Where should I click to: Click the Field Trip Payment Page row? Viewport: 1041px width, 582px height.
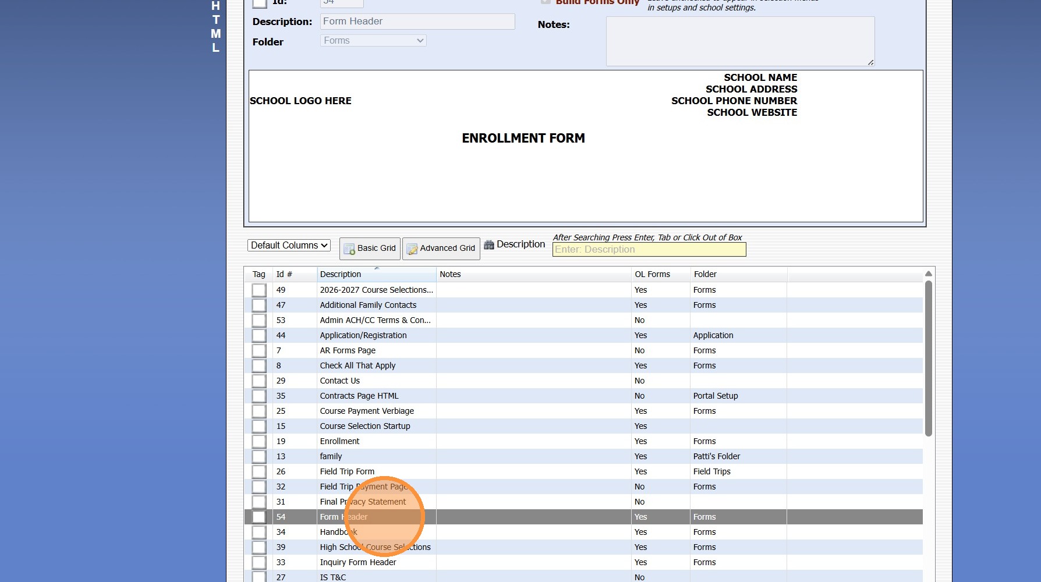583,487
